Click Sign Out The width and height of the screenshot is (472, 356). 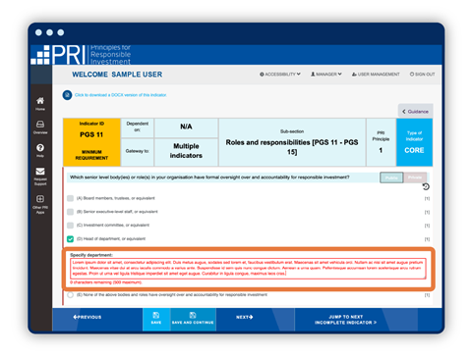[422, 75]
